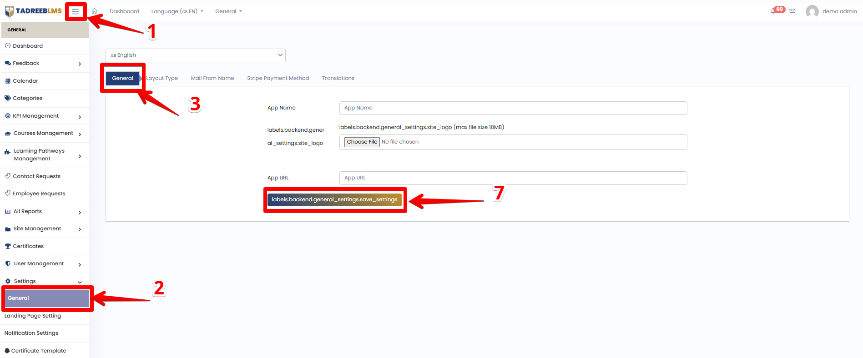Open the Mail From Name tab

coord(212,78)
